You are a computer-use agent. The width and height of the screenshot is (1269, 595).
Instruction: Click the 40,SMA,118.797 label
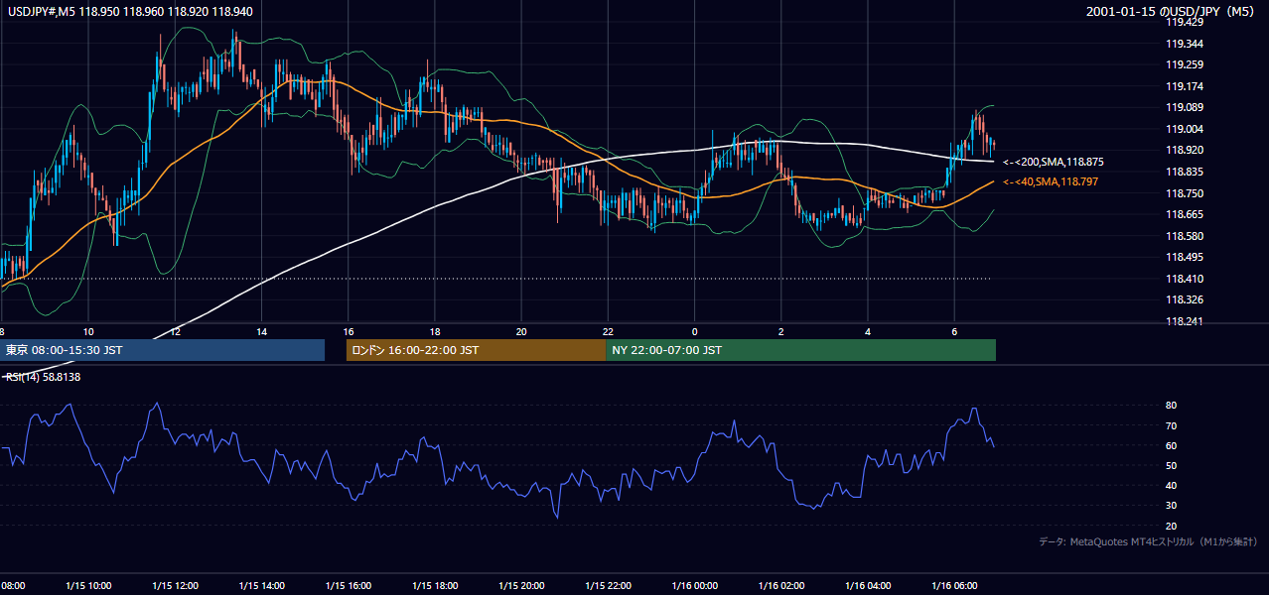coord(1052,181)
